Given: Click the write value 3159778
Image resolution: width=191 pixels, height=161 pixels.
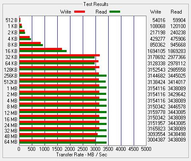Looking at the screenshot, I should pos(156,112).
